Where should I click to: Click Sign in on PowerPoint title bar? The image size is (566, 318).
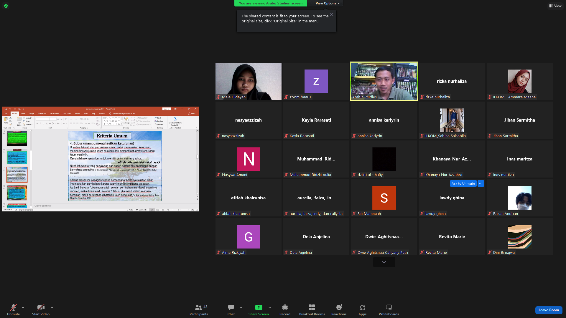click(x=167, y=109)
